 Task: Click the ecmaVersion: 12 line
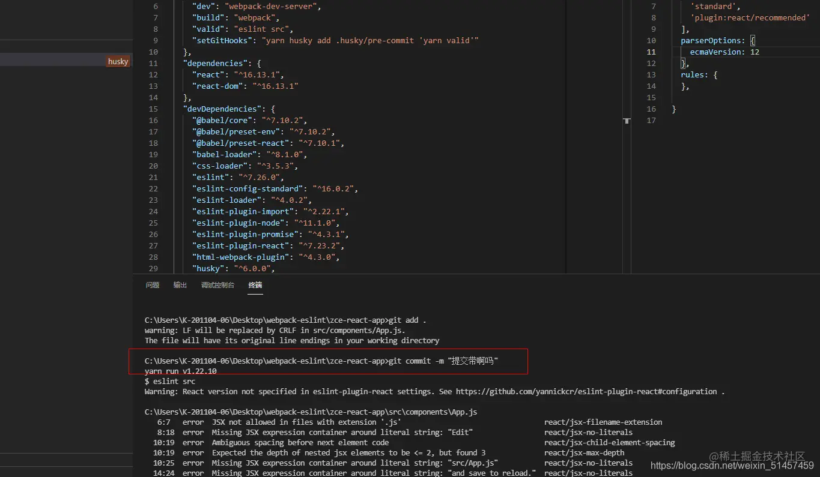(724, 52)
